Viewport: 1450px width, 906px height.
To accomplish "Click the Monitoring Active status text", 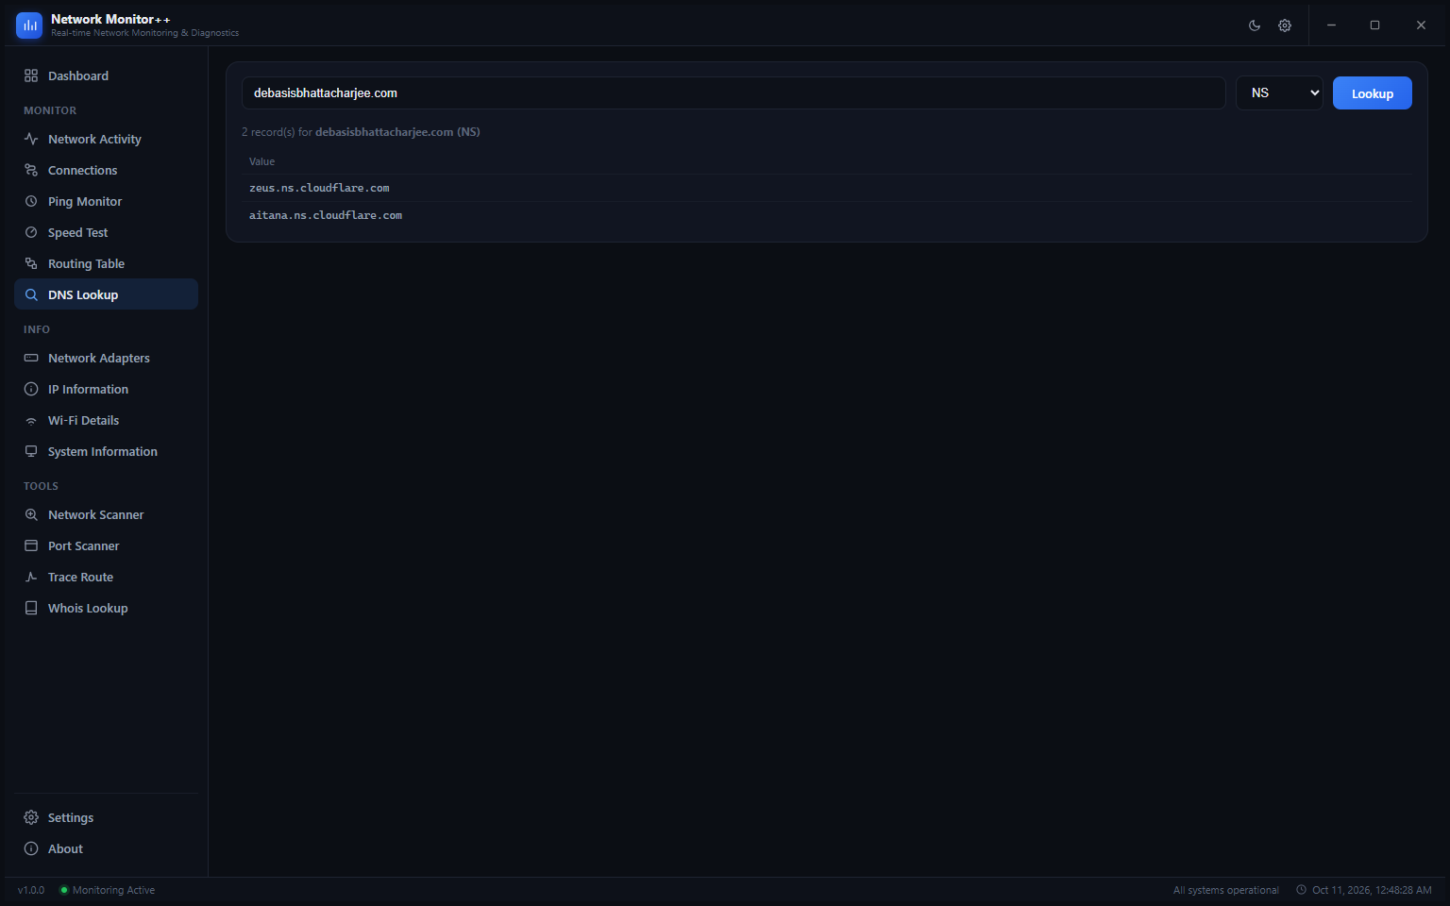I will pos(113,890).
